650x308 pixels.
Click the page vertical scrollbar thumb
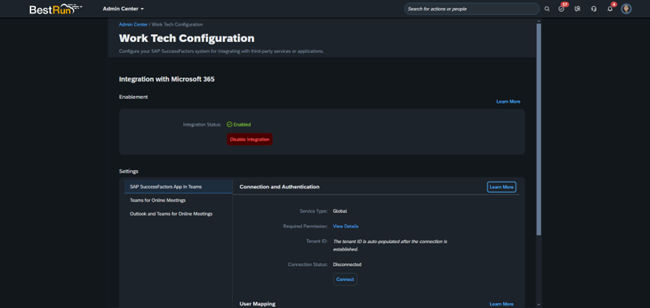click(x=539, y=129)
